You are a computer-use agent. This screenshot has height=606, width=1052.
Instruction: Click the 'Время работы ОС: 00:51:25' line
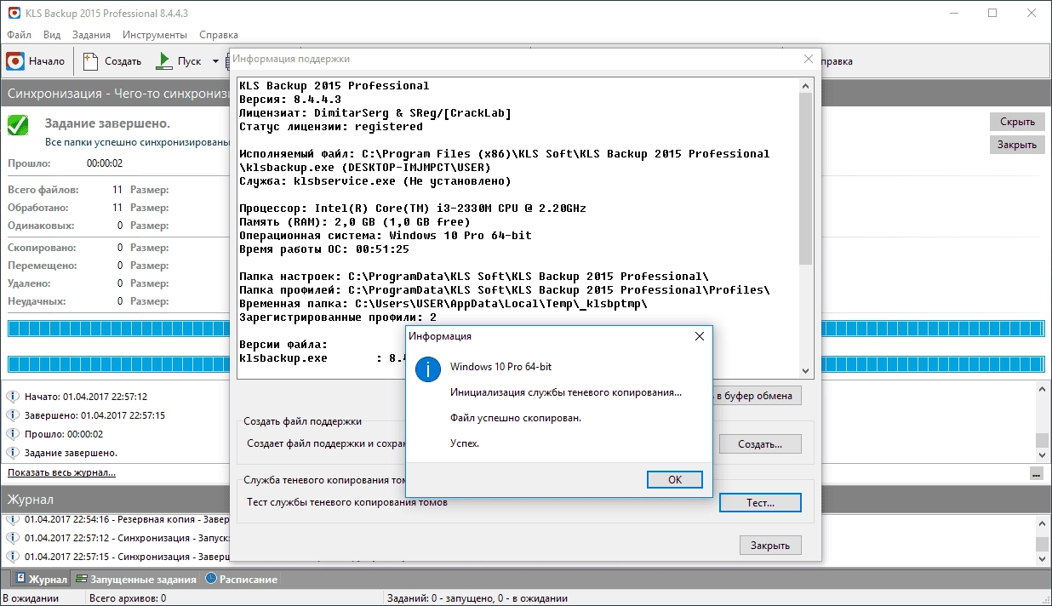pyautogui.click(x=324, y=249)
